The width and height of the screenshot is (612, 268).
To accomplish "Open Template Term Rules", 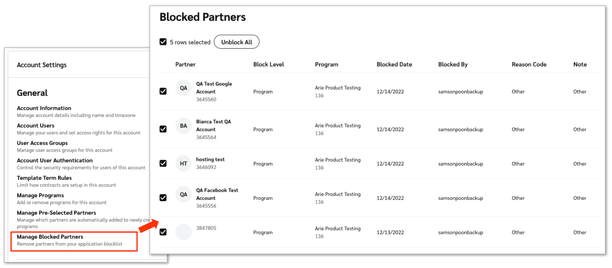I will click(x=44, y=178).
